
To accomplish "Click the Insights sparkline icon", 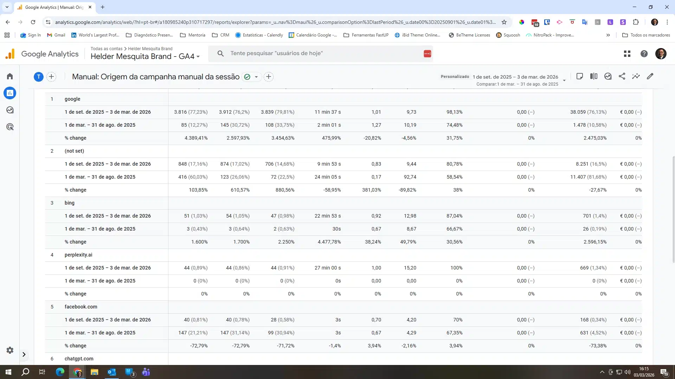I will [x=636, y=77].
